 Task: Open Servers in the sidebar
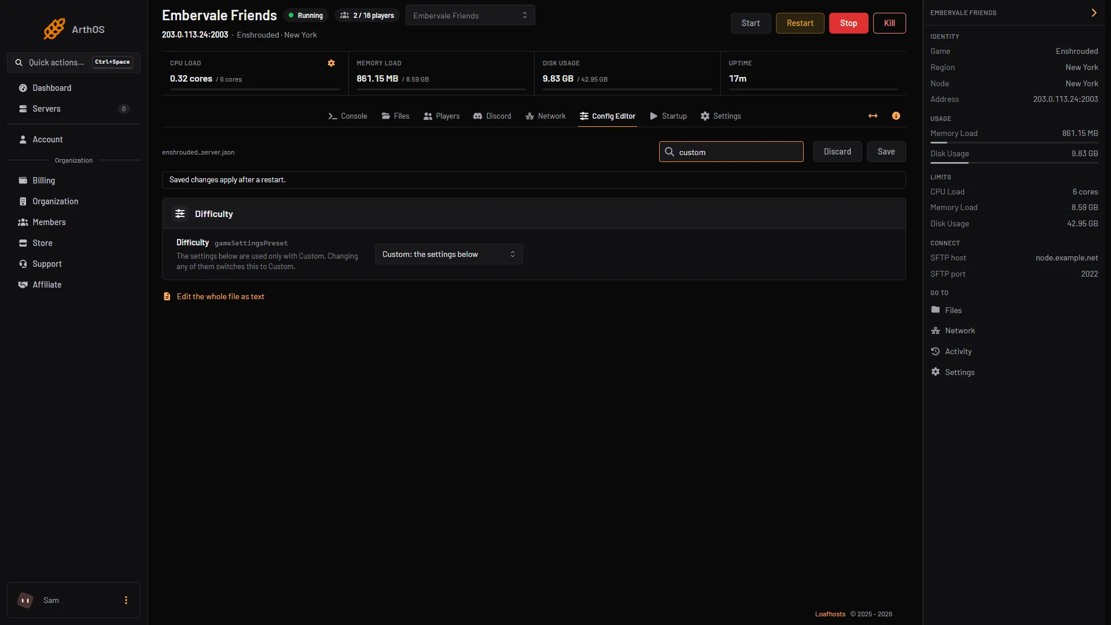(73, 109)
